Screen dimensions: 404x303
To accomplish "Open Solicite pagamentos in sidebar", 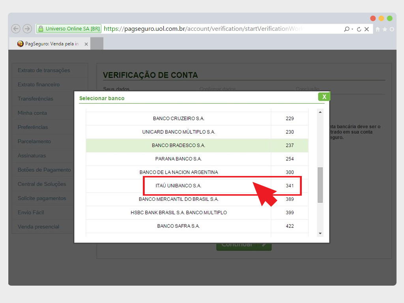I will [x=42, y=198].
